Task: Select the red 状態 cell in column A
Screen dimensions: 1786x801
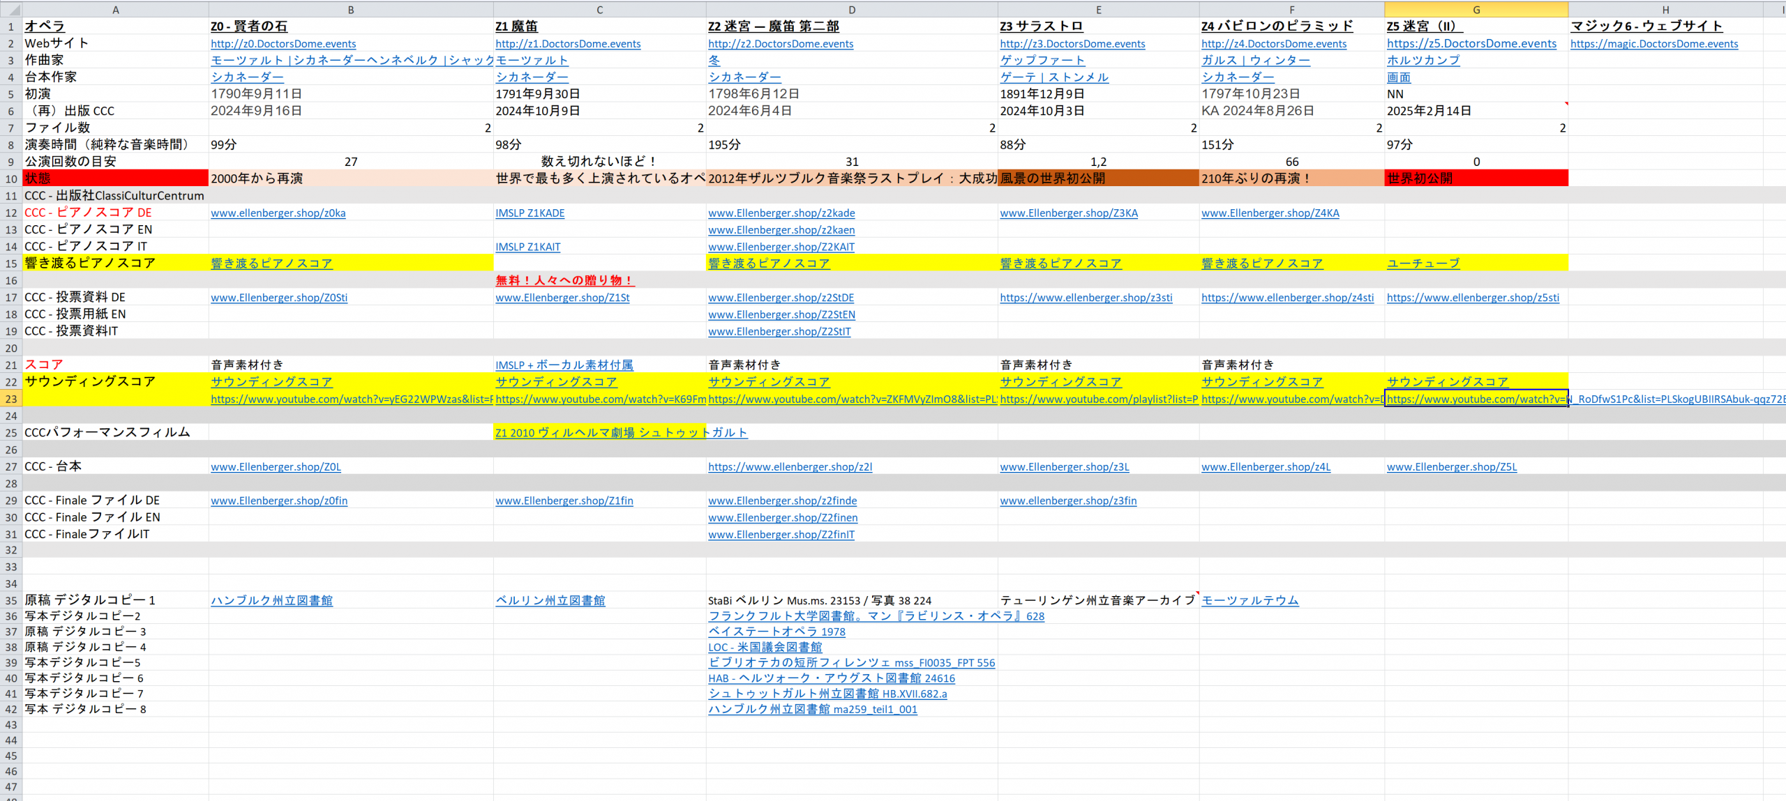Action: point(116,178)
